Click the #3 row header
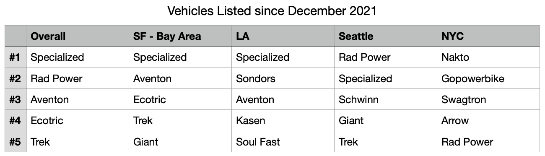The height and width of the screenshot is (156, 545). pyautogui.click(x=16, y=99)
